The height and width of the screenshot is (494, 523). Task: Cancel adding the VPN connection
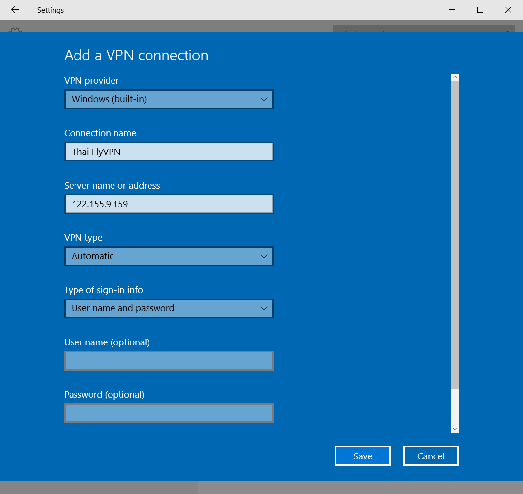pyautogui.click(x=431, y=456)
